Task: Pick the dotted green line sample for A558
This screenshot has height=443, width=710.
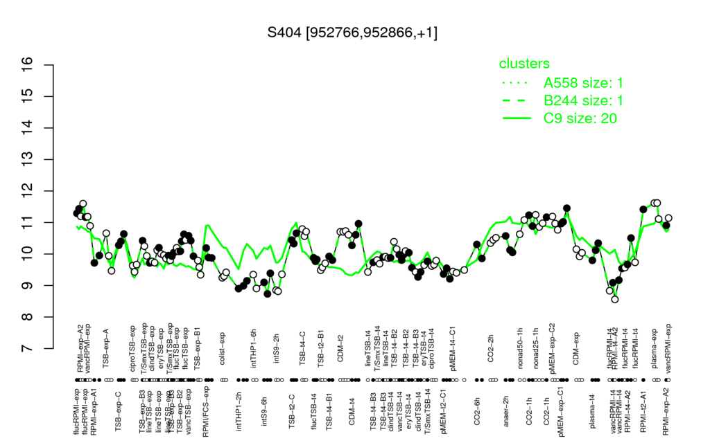Action: pyautogui.click(x=517, y=83)
